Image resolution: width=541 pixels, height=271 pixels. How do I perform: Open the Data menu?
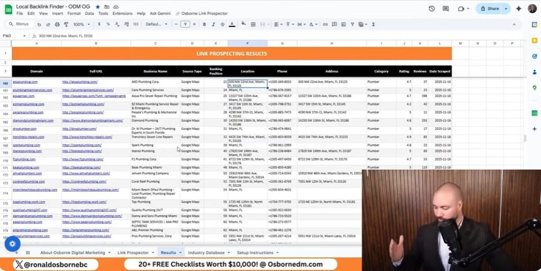pyautogui.click(x=89, y=13)
